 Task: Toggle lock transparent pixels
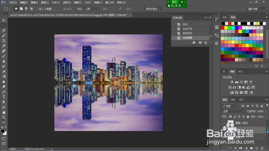coord(231,117)
